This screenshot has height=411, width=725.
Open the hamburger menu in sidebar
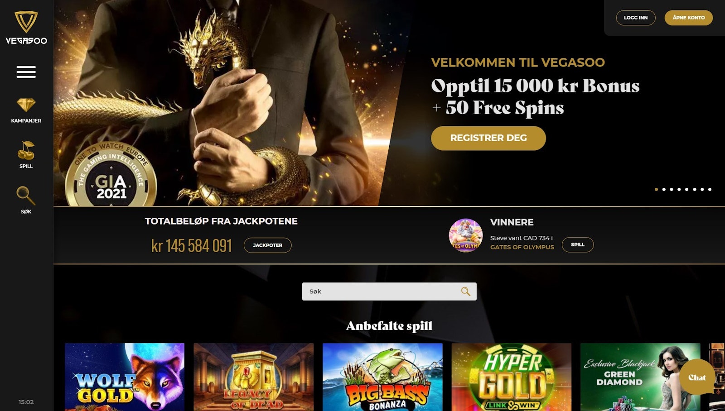(26, 72)
